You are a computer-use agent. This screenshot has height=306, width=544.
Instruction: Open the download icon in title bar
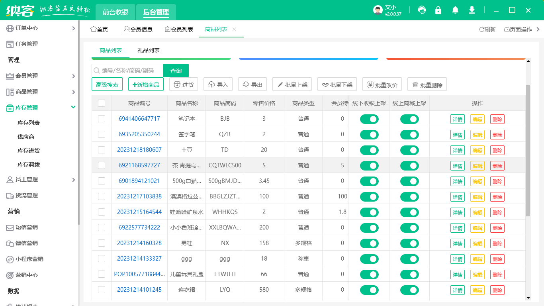472,10
